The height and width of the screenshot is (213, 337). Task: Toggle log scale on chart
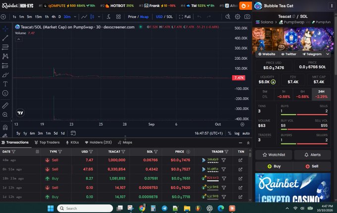coord(237,133)
